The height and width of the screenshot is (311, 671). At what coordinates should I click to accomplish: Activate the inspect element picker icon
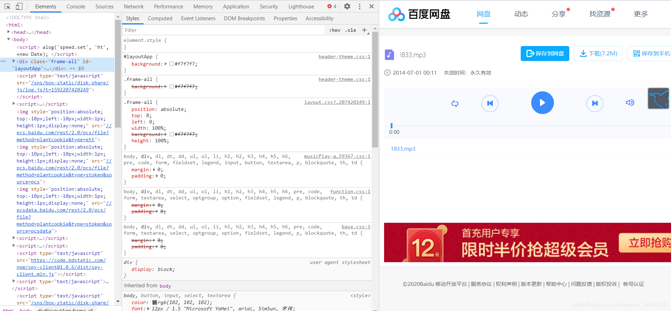[7, 6]
